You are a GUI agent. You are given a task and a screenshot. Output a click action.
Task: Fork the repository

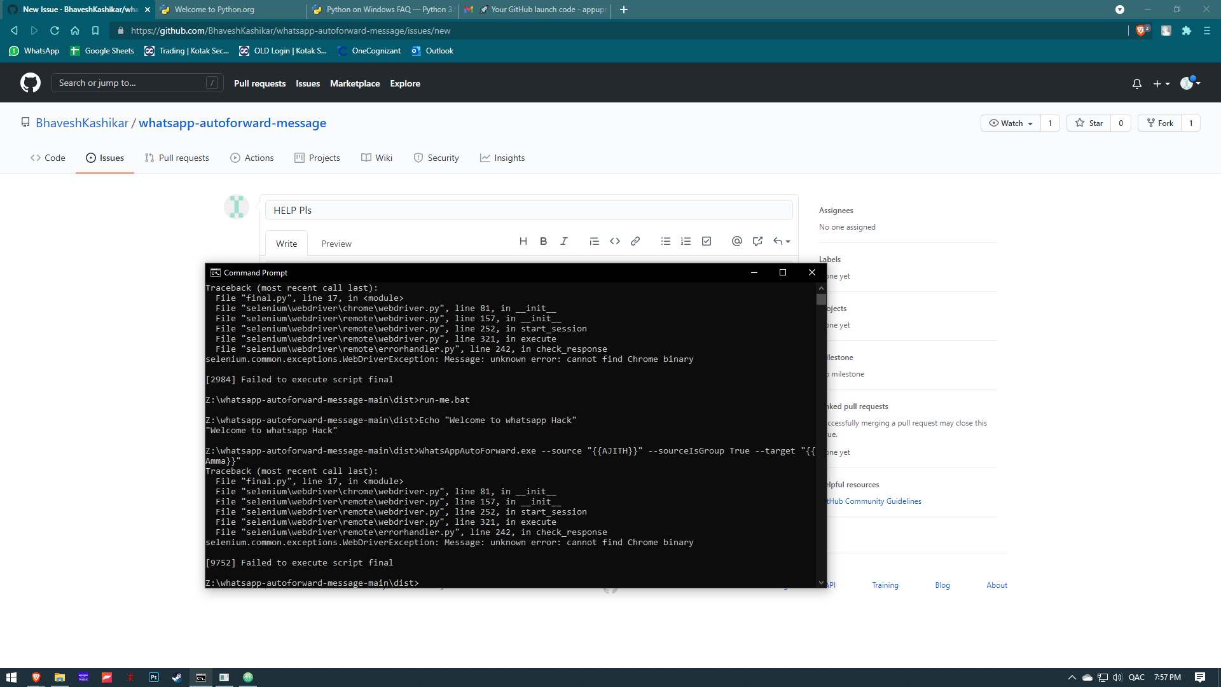point(1160,123)
